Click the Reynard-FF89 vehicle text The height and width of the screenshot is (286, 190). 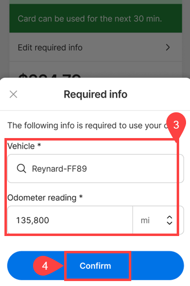pyautogui.click(x=59, y=169)
